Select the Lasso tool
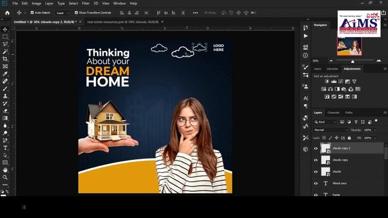Viewport: 388px width, 218px height. click(x=5, y=44)
